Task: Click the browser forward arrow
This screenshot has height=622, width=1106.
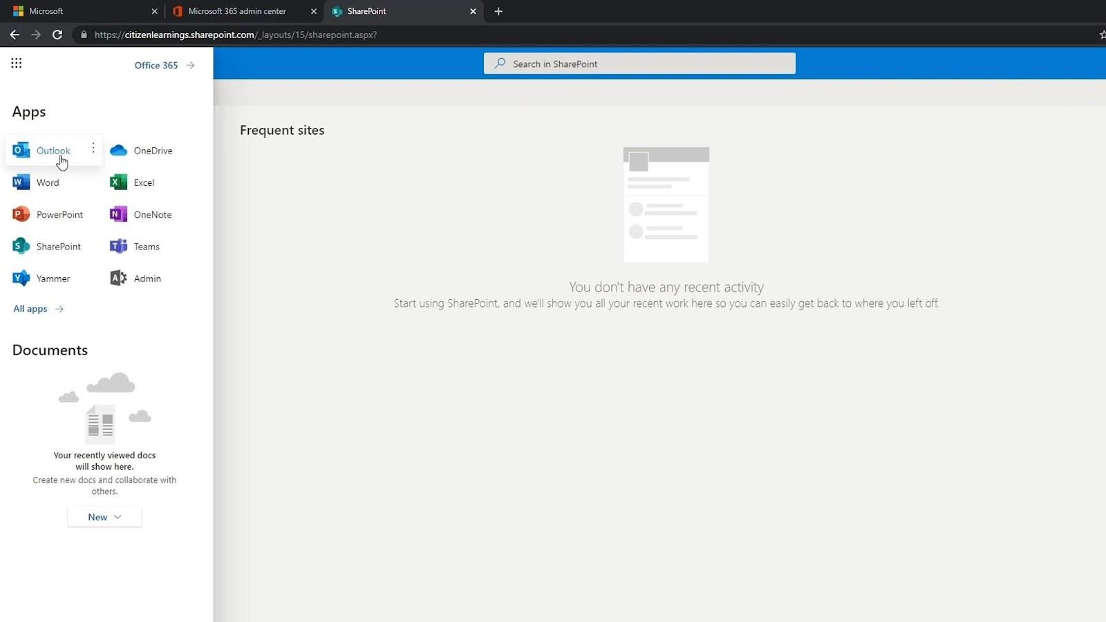Action: click(x=36, y=35)
